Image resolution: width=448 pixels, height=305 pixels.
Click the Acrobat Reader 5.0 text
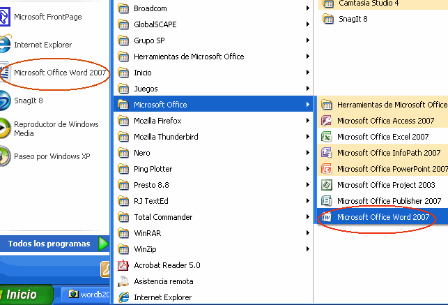[x=167, y=265]
